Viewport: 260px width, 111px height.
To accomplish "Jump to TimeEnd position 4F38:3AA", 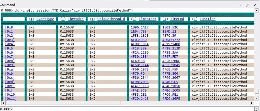I will click(x=170, y=53).
